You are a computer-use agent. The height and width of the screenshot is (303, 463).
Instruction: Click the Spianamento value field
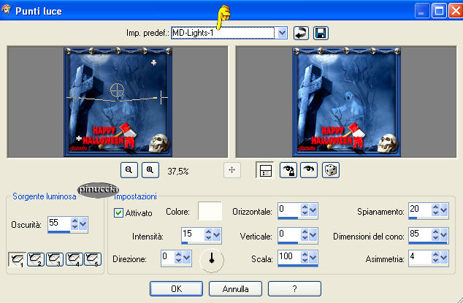[420, 210]
